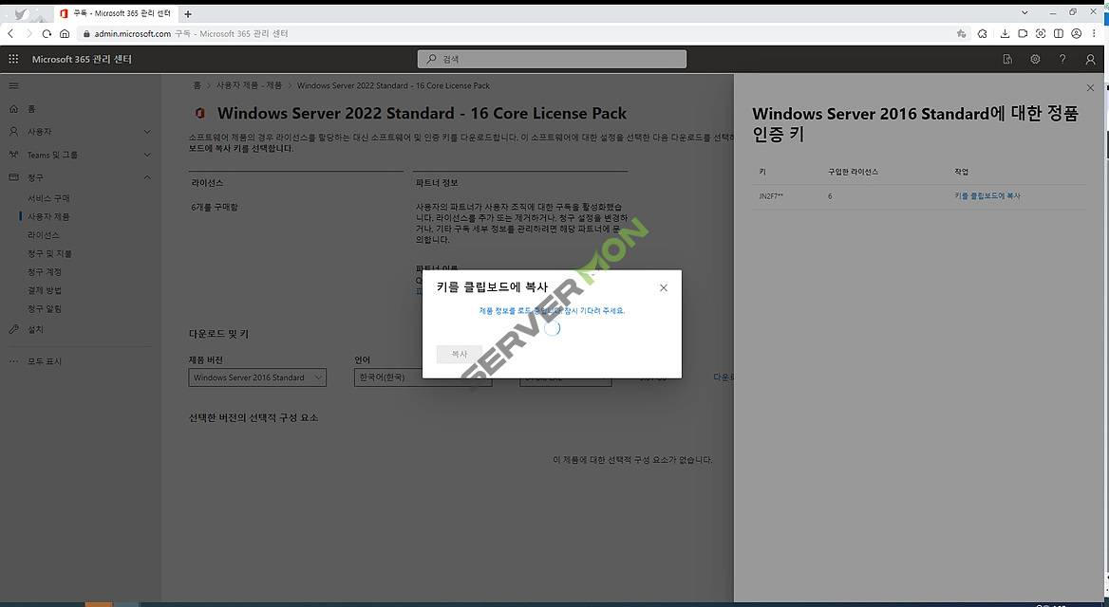The width and height of the screenshot is (1109, 607).
Task: Open the 제품 버전 dropdown
Action: pos(257,377)
